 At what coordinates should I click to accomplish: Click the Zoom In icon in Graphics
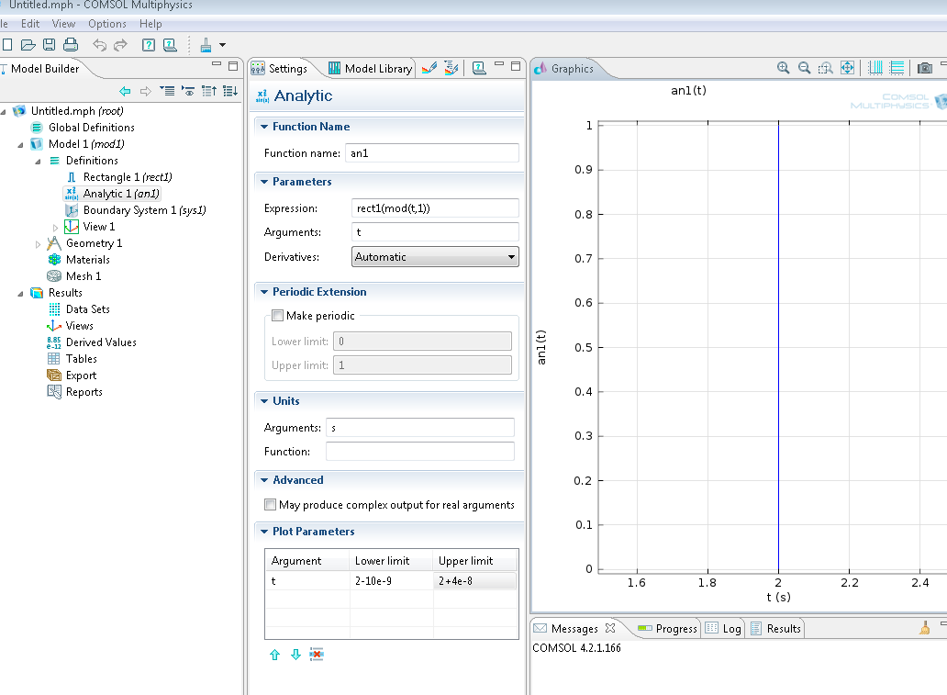[783, 68]
